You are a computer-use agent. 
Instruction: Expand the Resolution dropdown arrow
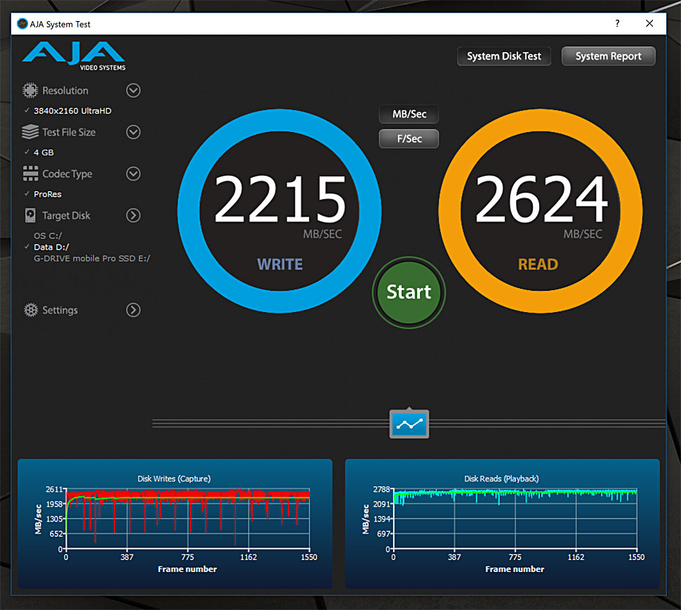133,91
